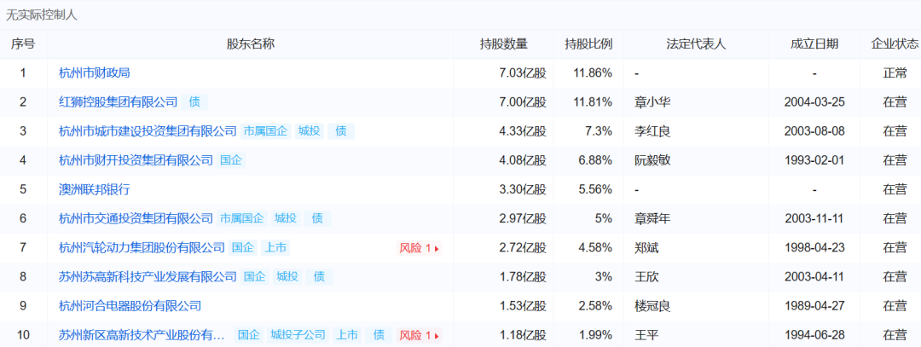Screen dimensions: 921x347
Task: Select the 1998-04-23 date cell
Action: (814, 248)
